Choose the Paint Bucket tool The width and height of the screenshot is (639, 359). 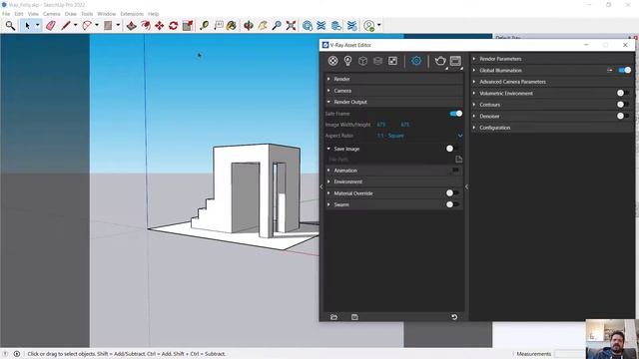point(232,26)
